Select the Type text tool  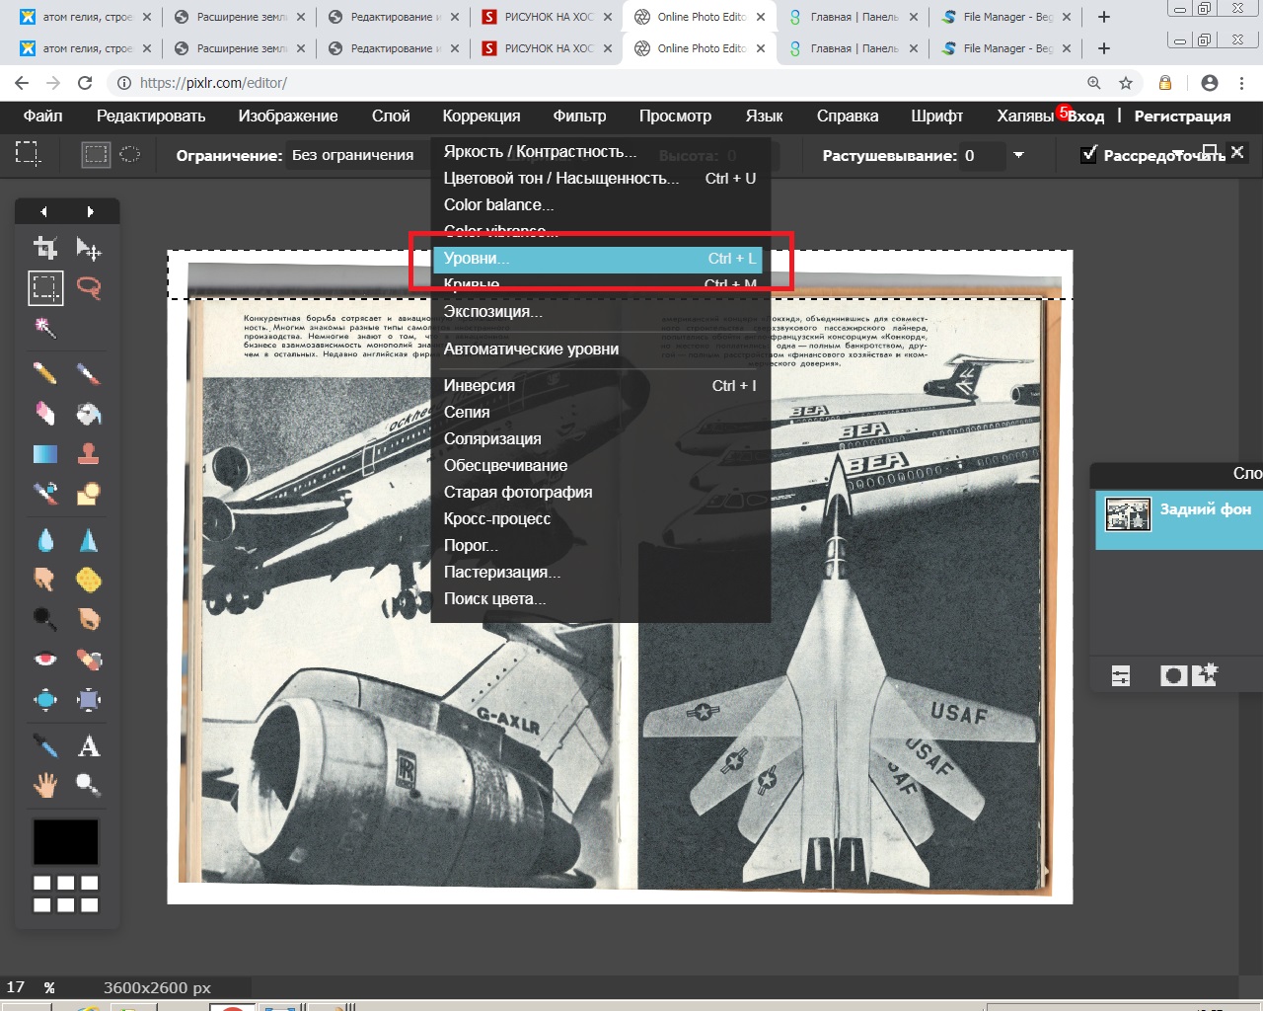pyautogui.click(x=89, y=745)
